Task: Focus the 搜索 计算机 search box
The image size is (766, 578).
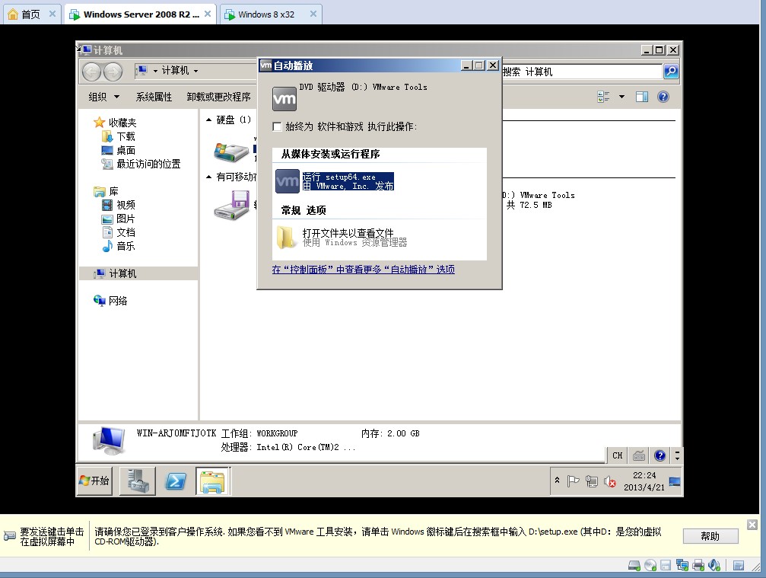Action: point(583,72)
